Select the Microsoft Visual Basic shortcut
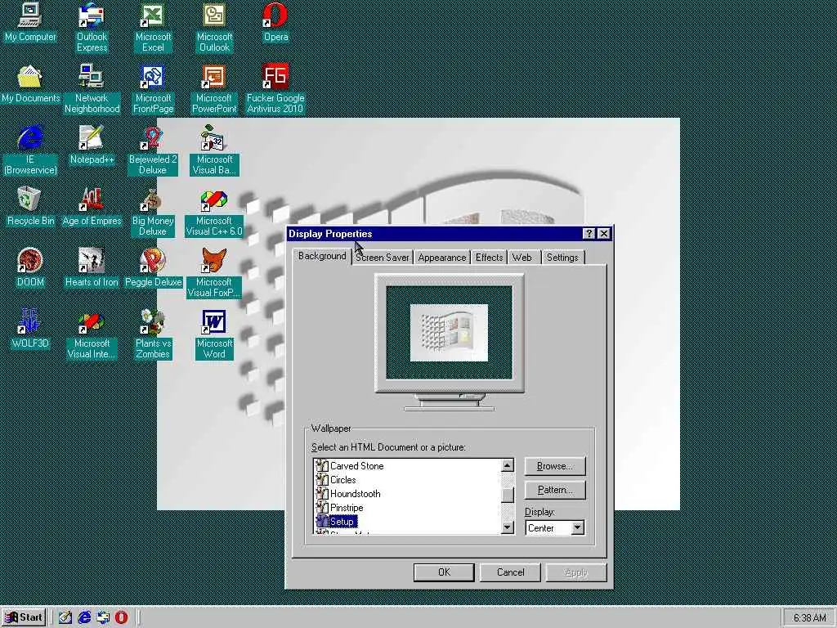The height and width of the screenshot is (628, 837). [214, 150]
